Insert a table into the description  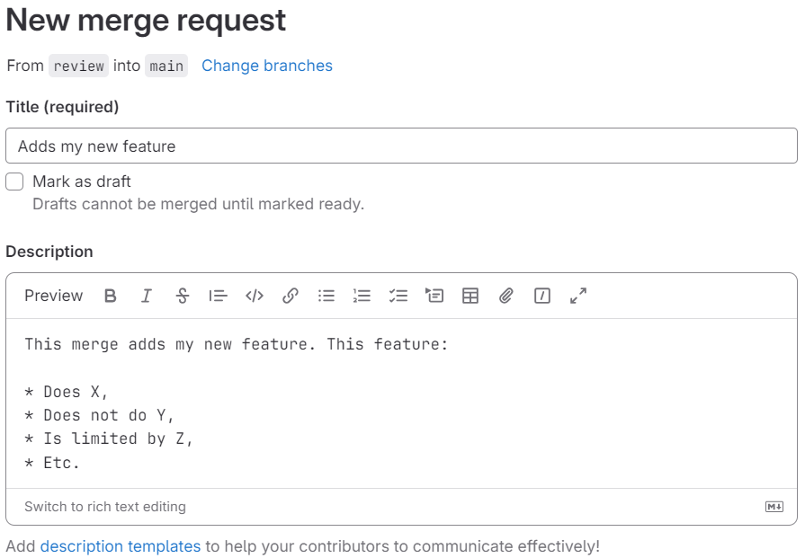tap(470, 296)
